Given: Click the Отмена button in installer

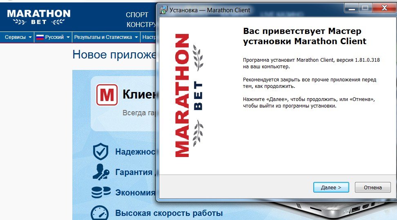Looking at the screenshot, I should click(x=372, y=188).
